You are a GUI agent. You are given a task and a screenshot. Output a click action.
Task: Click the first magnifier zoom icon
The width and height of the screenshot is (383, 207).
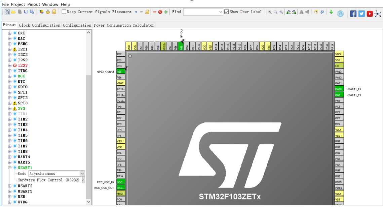[x=270, y=12]
